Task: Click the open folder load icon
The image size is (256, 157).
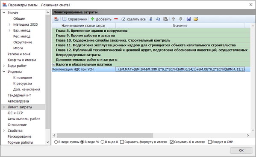Action: 196,19
